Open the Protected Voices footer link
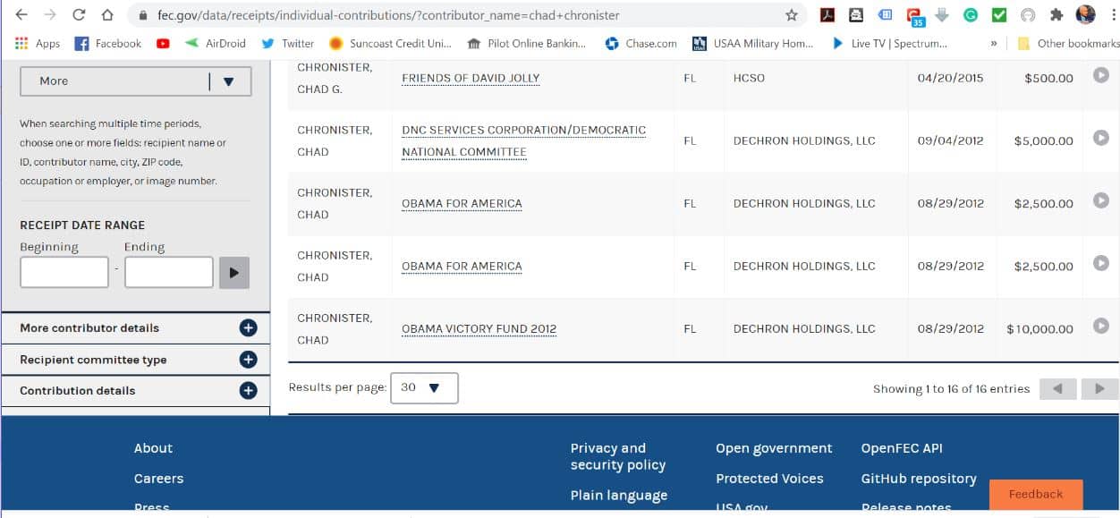This screenshot has height=518, width=1120. [769, 479]
